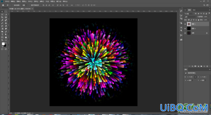Select the Dodge tool
The height and width of the screenshot is (115, 211).
tap(2, 32)
